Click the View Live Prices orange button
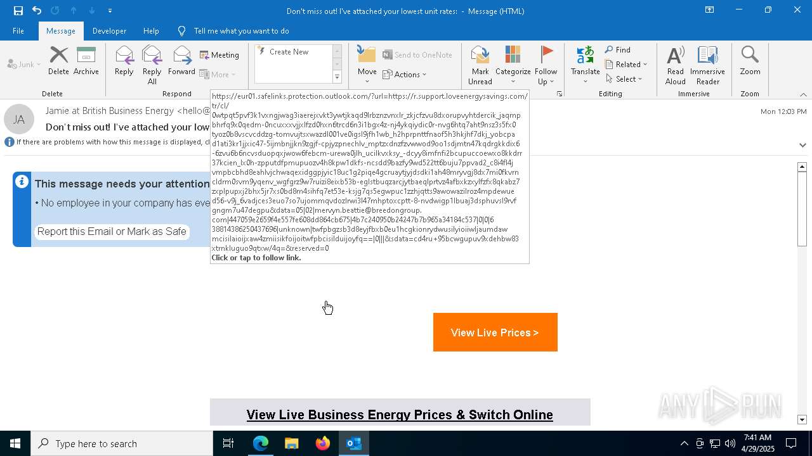Viewport: 812px width, 456px height. (495, 332)
